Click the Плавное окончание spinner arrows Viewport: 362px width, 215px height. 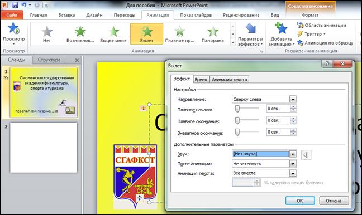293,120
